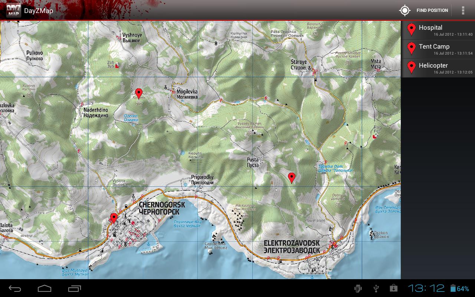The height and width of the screenshot is (297, 475).
Task: Tap the USB connection status icon
Action: 376,288
